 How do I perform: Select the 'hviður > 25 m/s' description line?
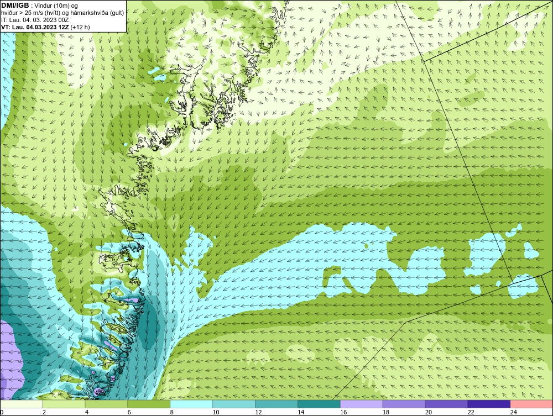tap(62, 13)
